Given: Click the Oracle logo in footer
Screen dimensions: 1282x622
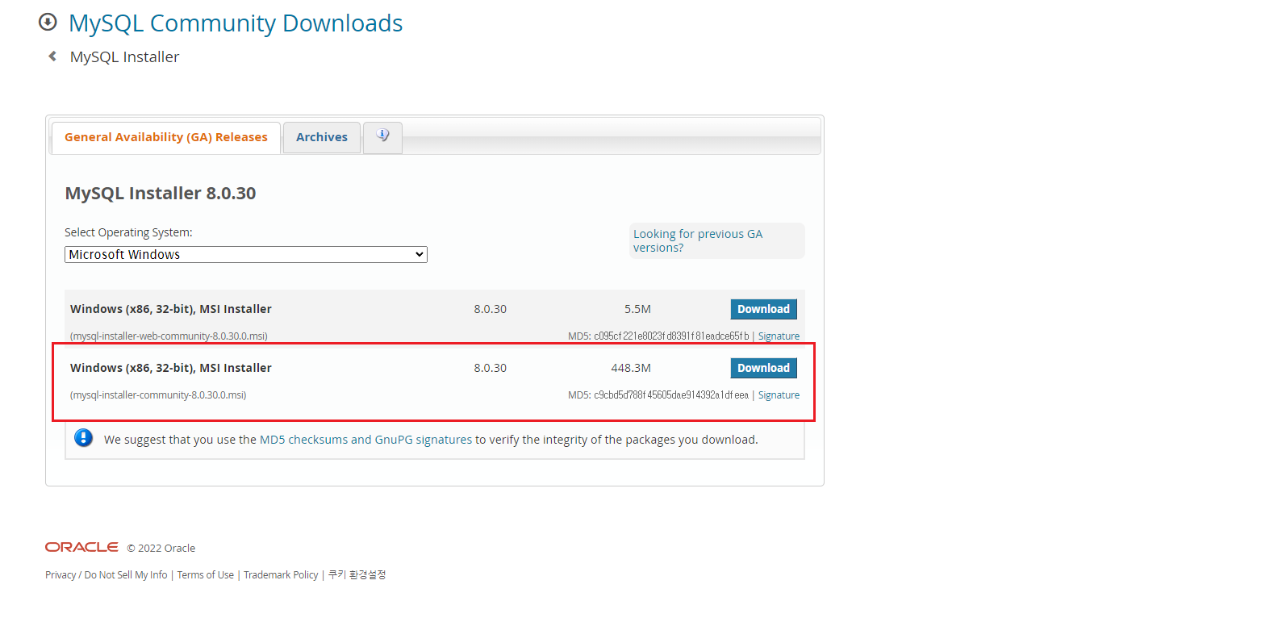Looking at the screenshot, I should (81, 547).
